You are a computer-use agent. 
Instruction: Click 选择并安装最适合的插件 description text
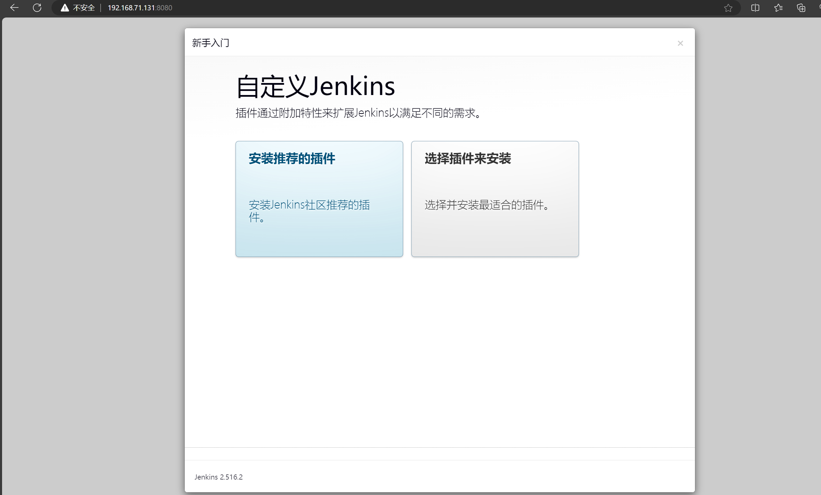pyautogui.click(x=488, y=205)
